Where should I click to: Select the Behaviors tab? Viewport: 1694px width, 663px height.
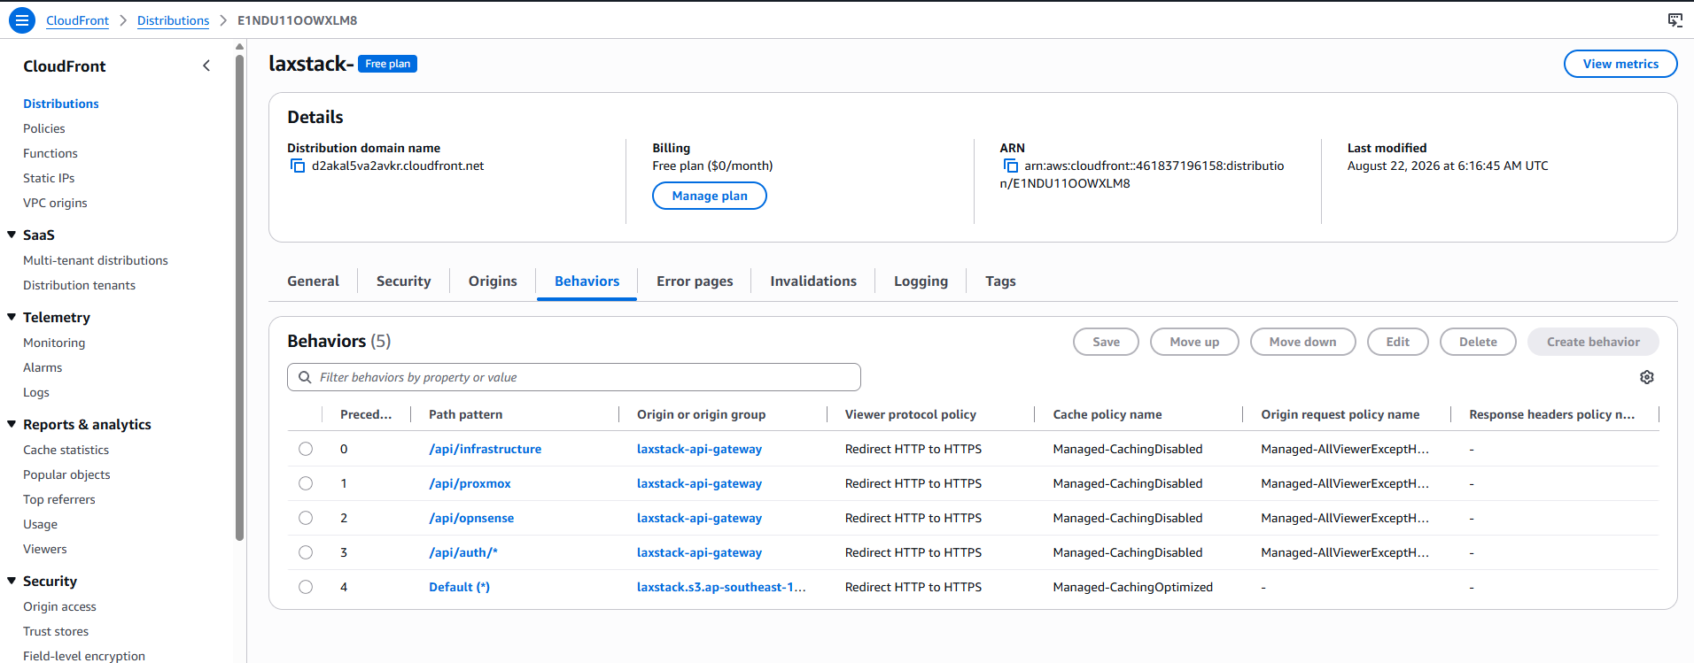click(x=587, y=281)
